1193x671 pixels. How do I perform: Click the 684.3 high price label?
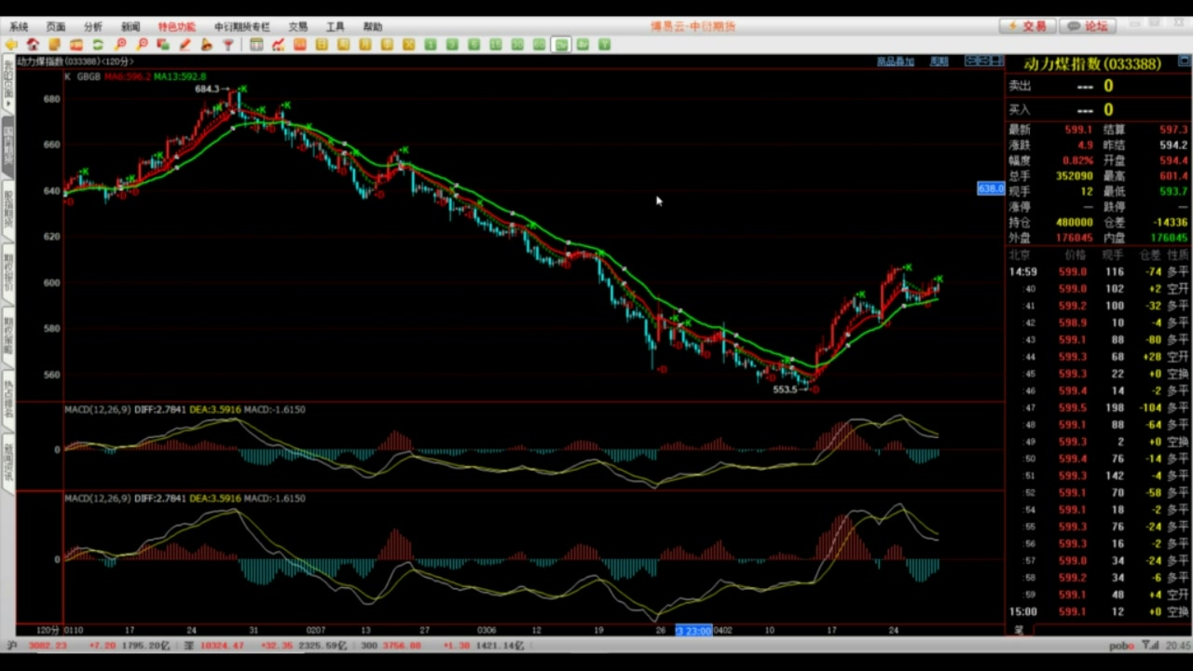pyautogui.click(x=207, y=89)
